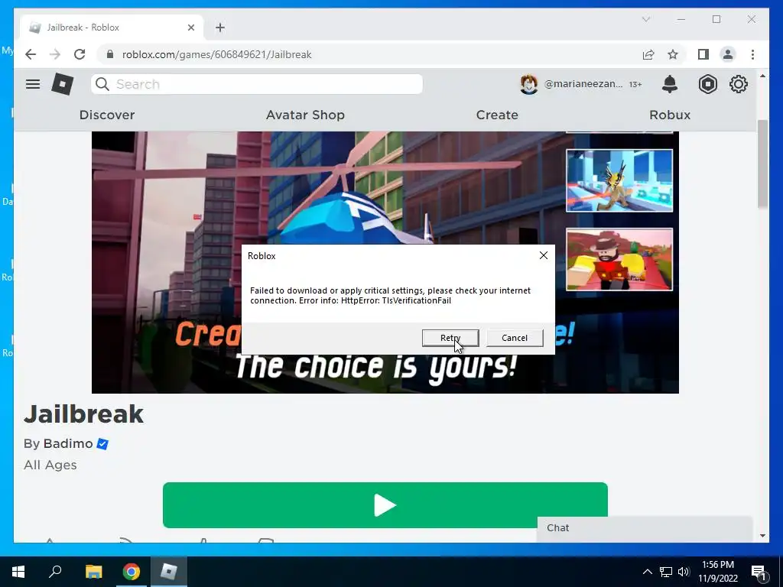Open the Roblox settings gear
Viewport: 783px width, 587px height.
(x=738, y=84)
